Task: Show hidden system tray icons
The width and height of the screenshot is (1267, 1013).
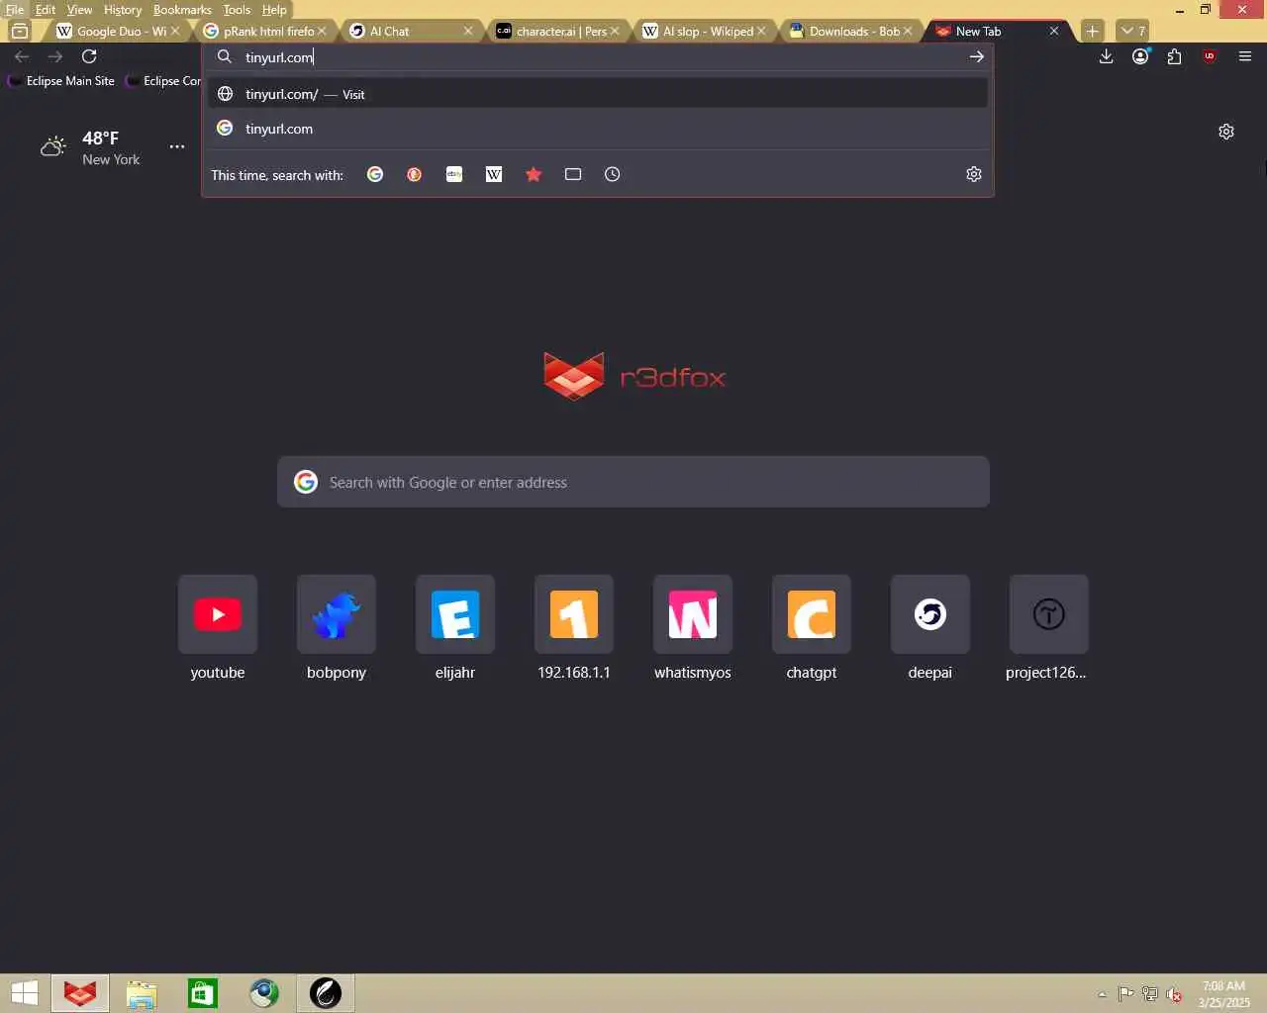Action: pos(1102,994)
